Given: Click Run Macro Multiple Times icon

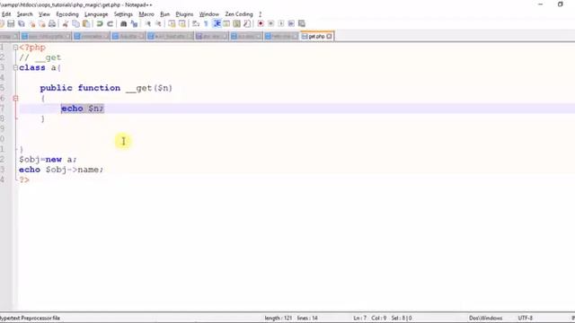Looking at the screenshot, I should coord(291,24).
